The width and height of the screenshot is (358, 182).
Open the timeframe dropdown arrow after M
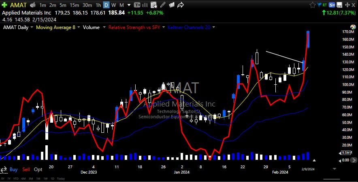(x=129, y=5)
